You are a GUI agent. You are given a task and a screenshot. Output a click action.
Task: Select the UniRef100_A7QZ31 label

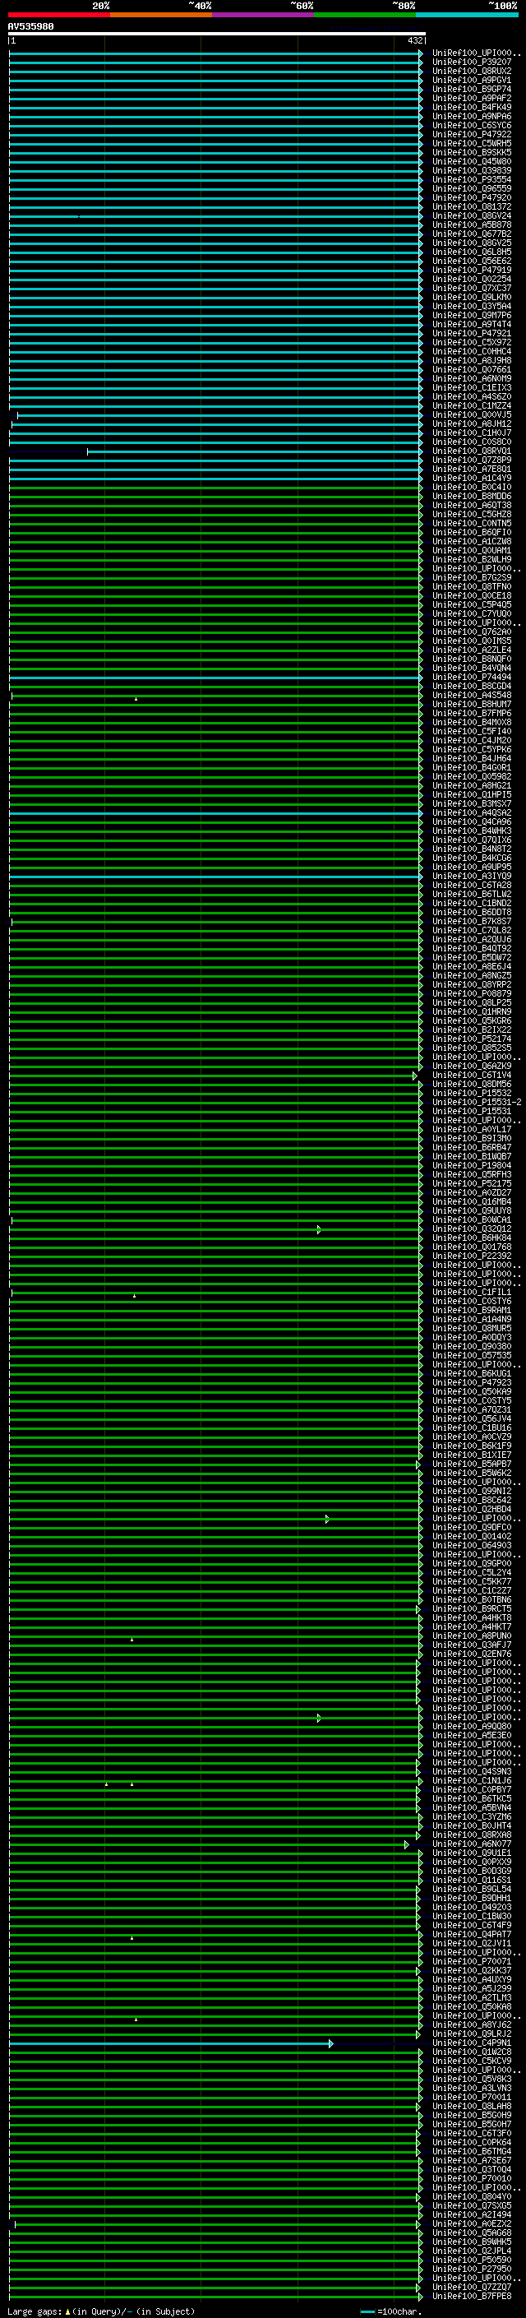[472, 1409]
